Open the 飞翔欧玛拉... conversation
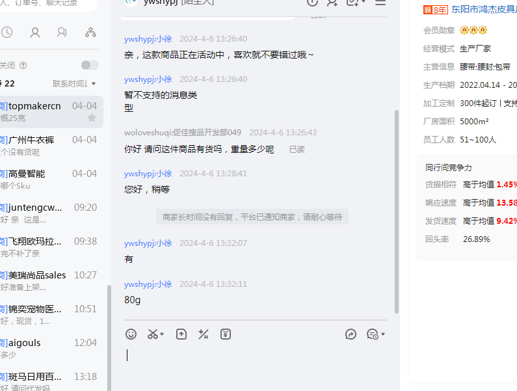This screenshot has width=517, height=391. 51,247
